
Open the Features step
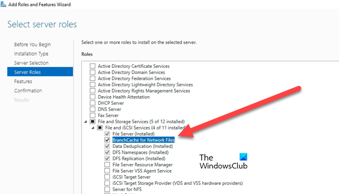23,81
